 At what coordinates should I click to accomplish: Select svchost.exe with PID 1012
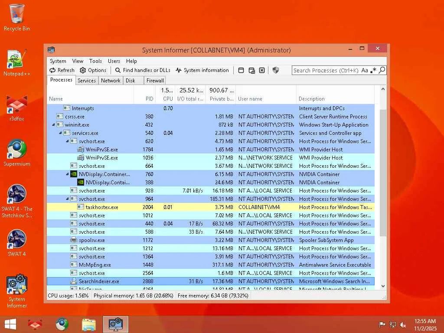(x=211, y=215)
